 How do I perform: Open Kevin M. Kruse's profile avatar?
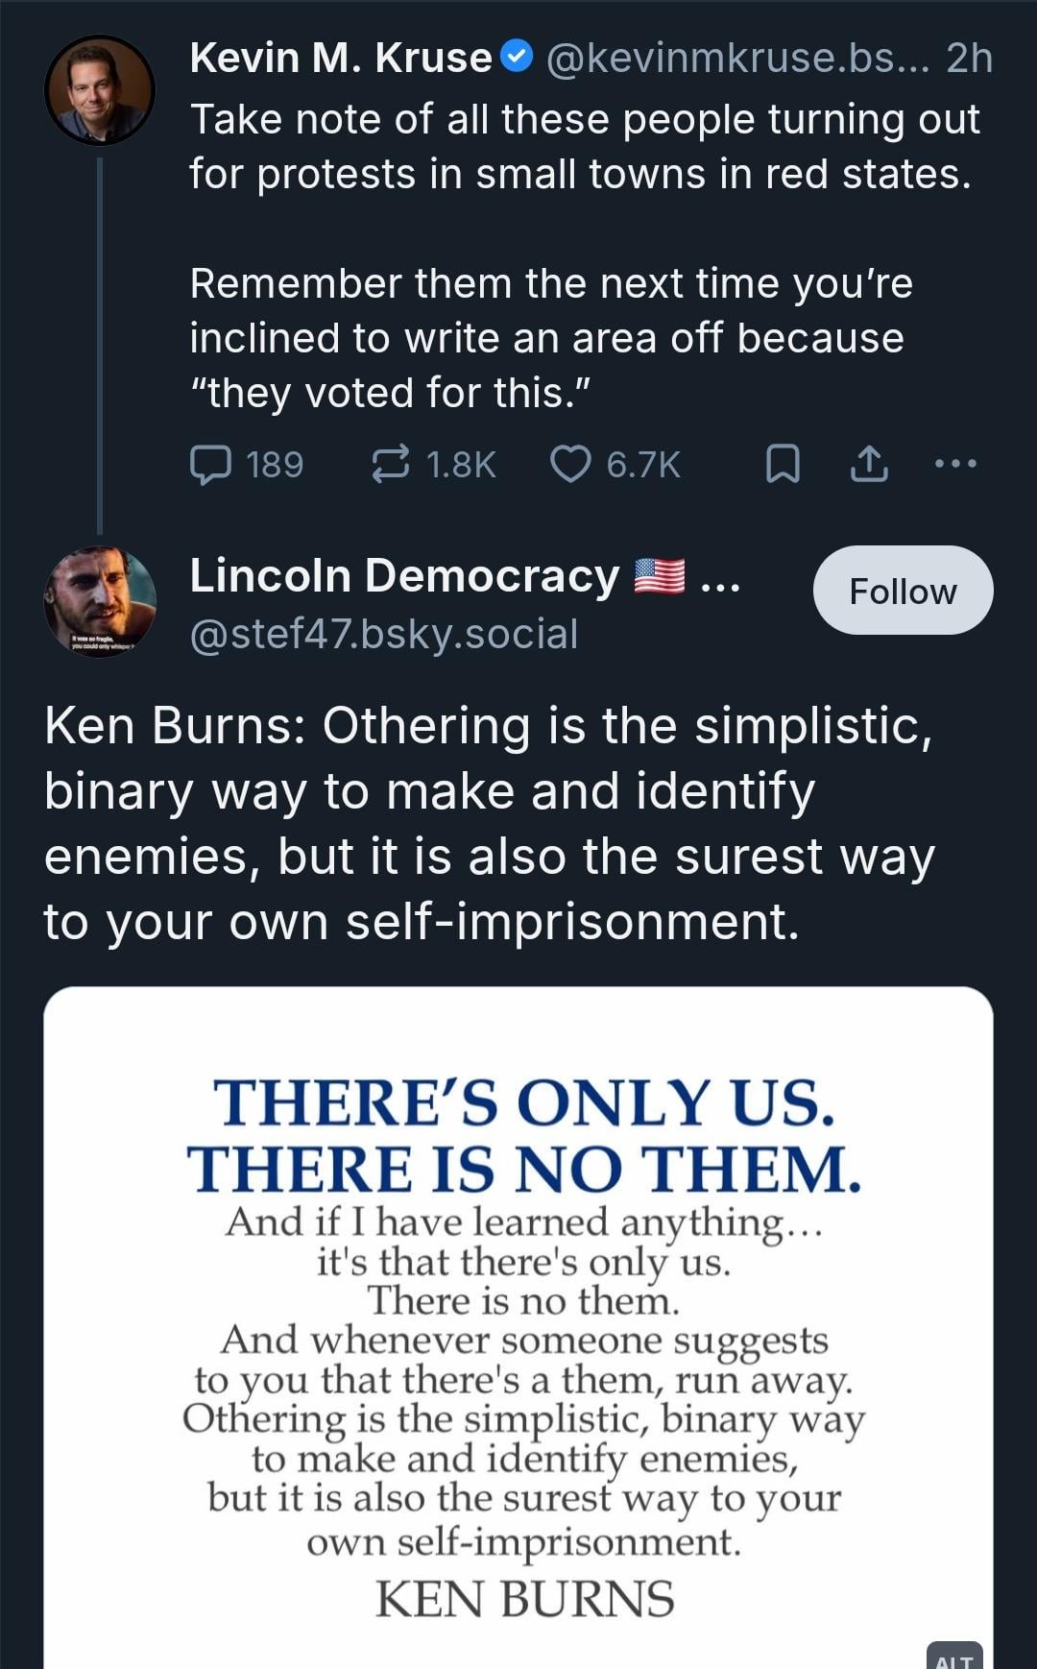coord(100,90)
